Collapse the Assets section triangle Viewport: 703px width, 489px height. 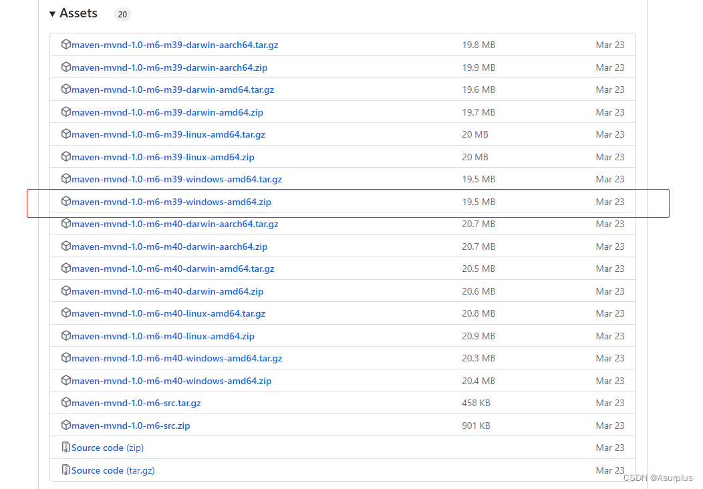(52, 14)
